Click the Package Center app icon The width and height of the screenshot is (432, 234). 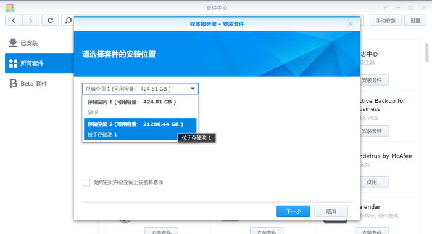coord(10,8)
